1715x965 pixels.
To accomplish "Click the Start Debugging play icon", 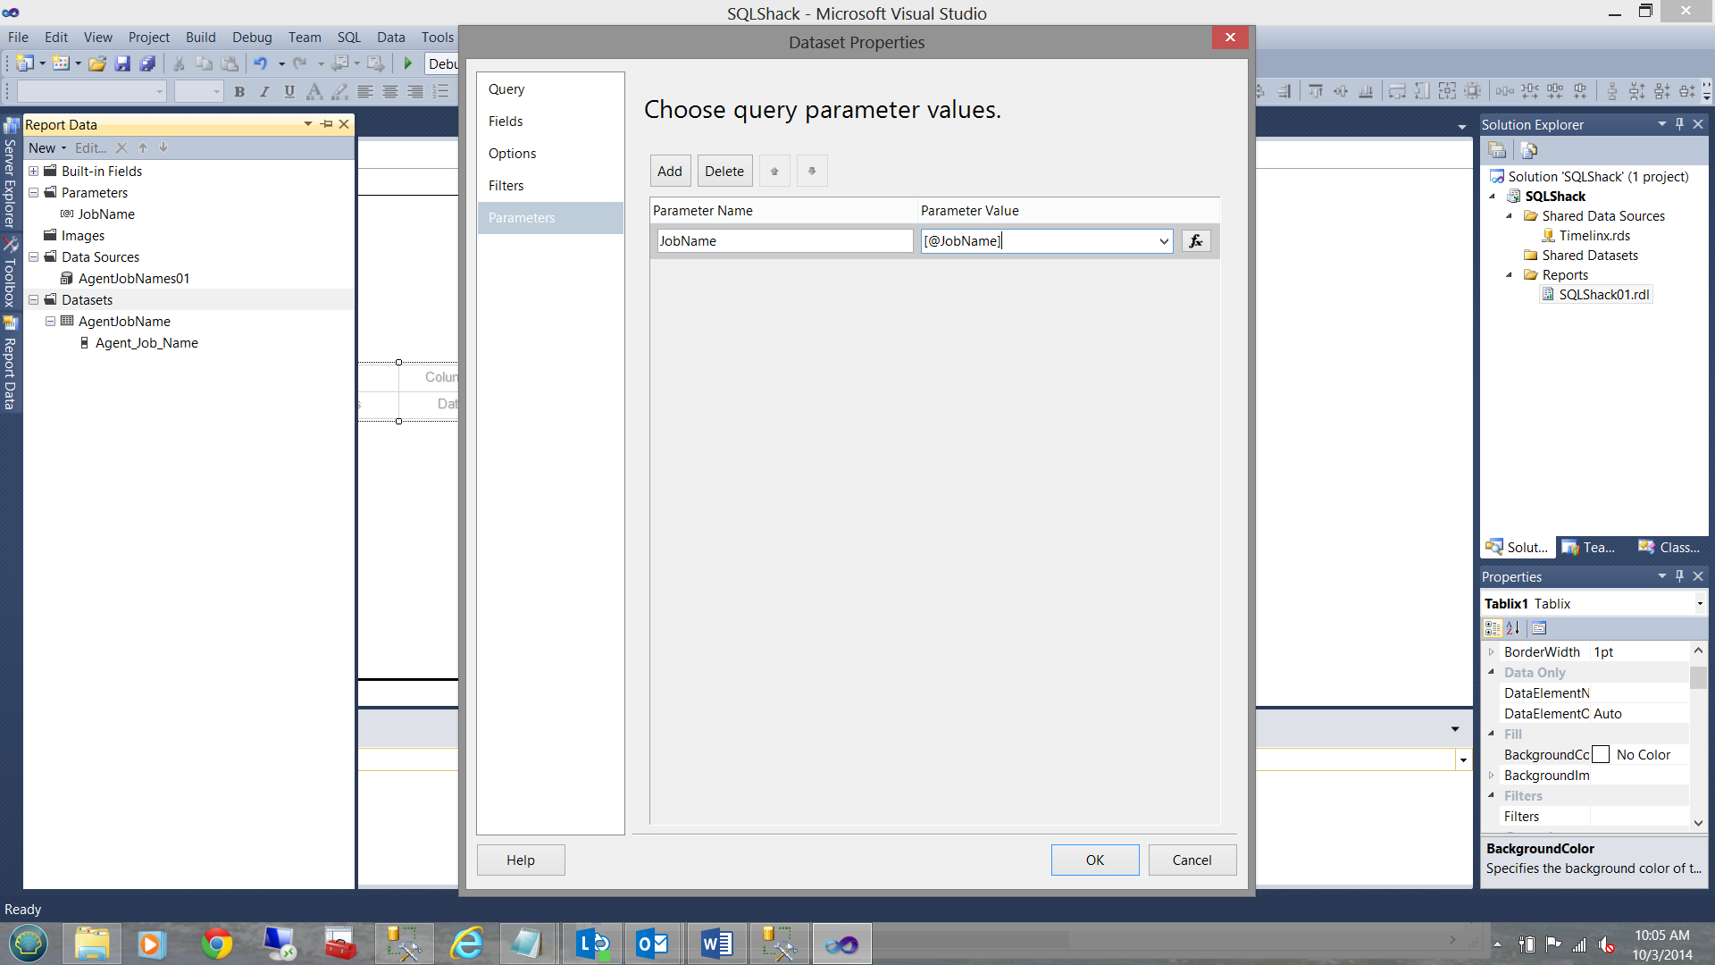I will pos(408,63).
